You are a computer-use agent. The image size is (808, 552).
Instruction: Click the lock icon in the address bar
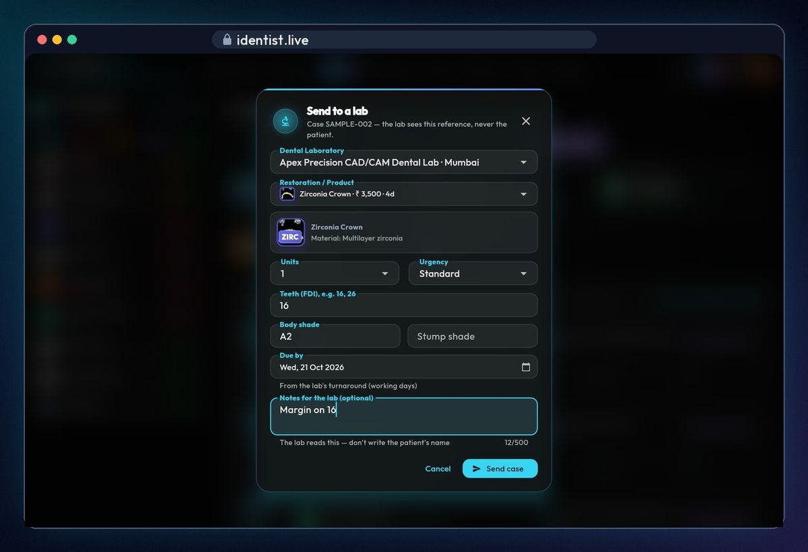point(227,40)
